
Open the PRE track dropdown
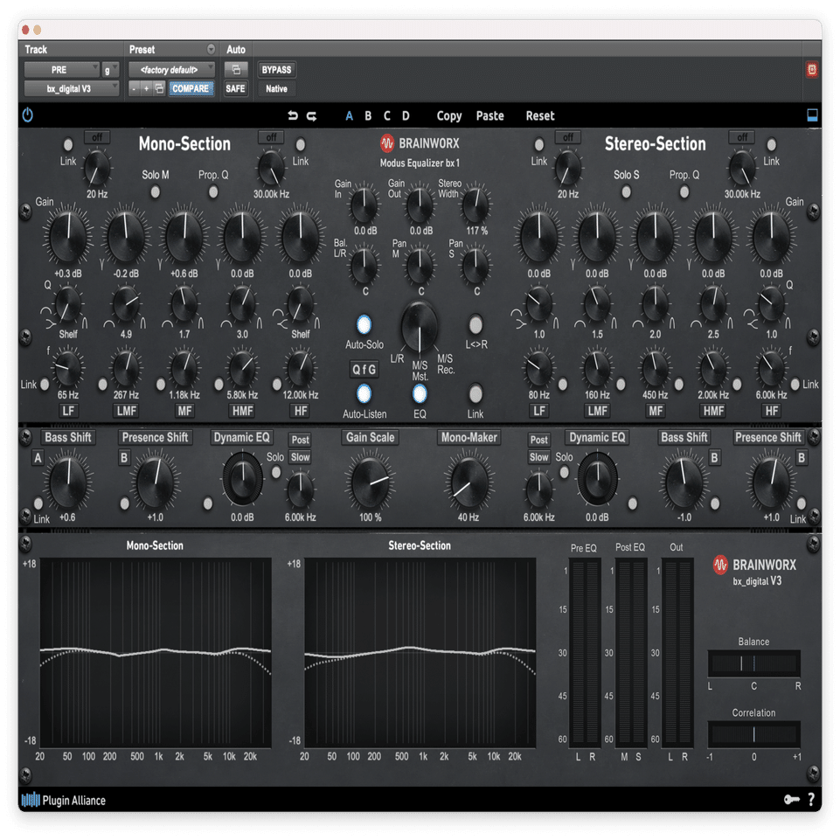[61, 70]
